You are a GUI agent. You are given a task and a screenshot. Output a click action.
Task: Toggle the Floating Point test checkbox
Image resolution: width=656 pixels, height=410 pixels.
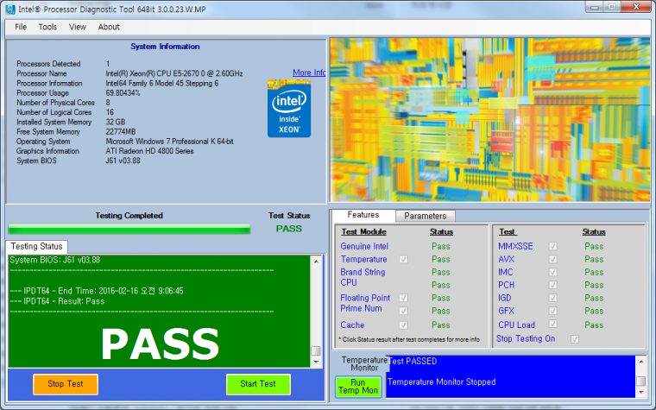403,298
